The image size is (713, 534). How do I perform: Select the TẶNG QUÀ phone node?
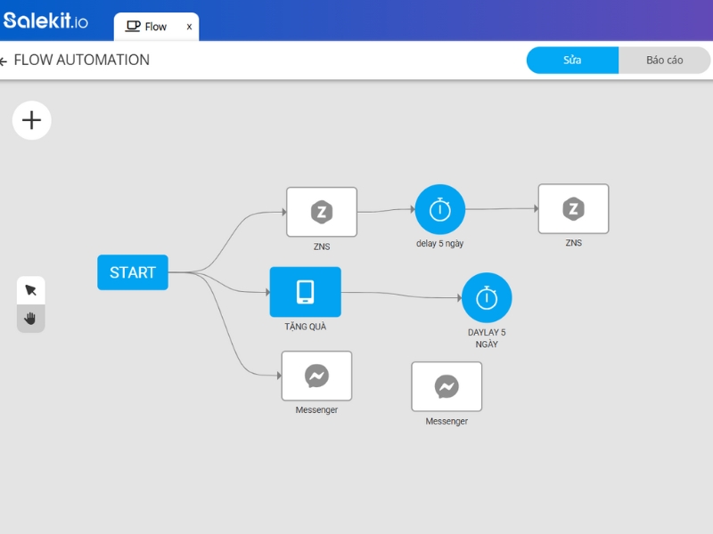306,292
